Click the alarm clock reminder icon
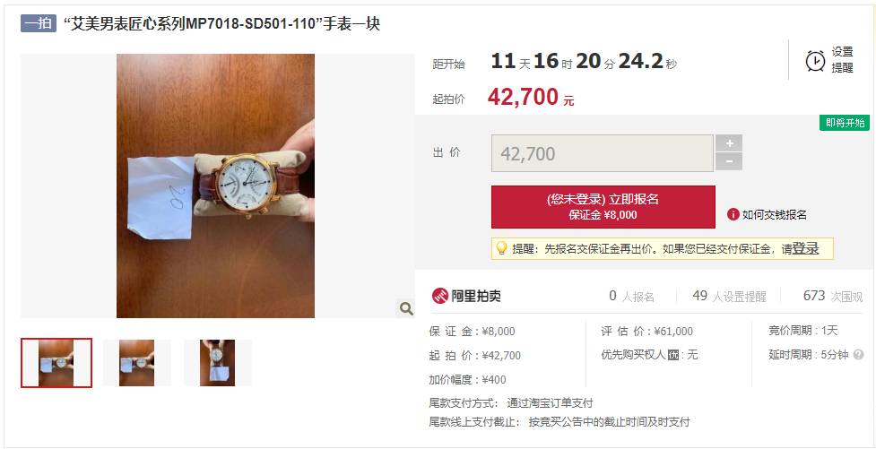Viewport: 876px width, 449px height. [816, 60]
